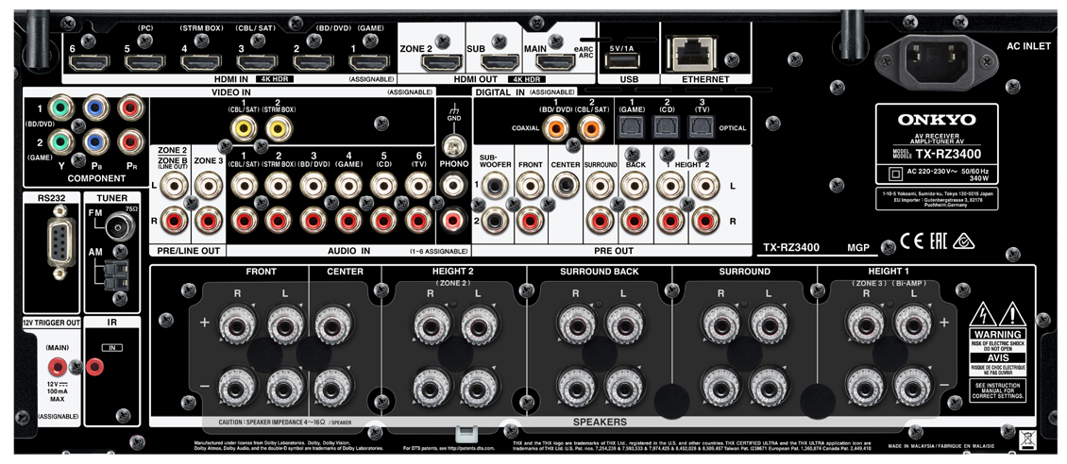The width and height of the screenshot is (1067, 464).
Task: Click the yellow VIDEO IN 1 (CBL/SAT) jack
Action: 245,126
